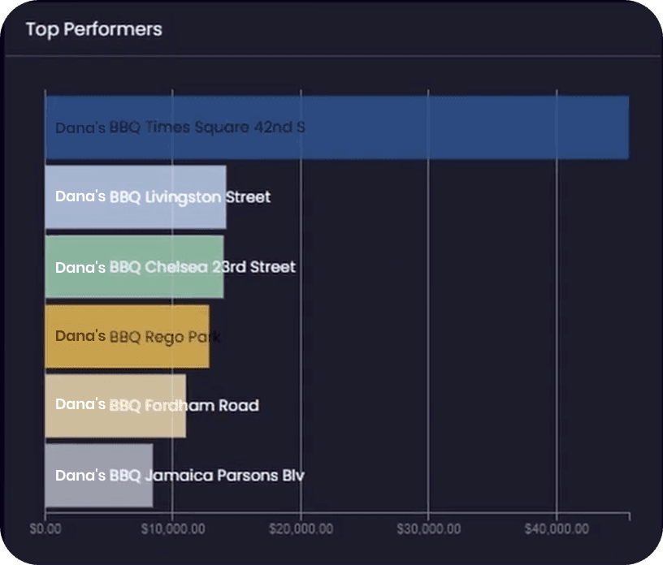This screenshot has width=663, height=565.
Task: Click the Dana's BBQ Times Square label
Action: click(180, 127)
